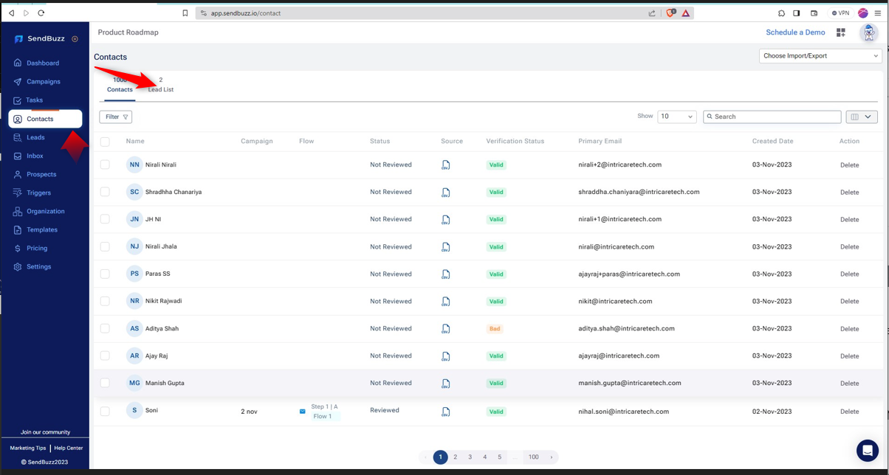Click Schedule a Demo link
This screenshot has height=475, width=889.
click(795, 32)
